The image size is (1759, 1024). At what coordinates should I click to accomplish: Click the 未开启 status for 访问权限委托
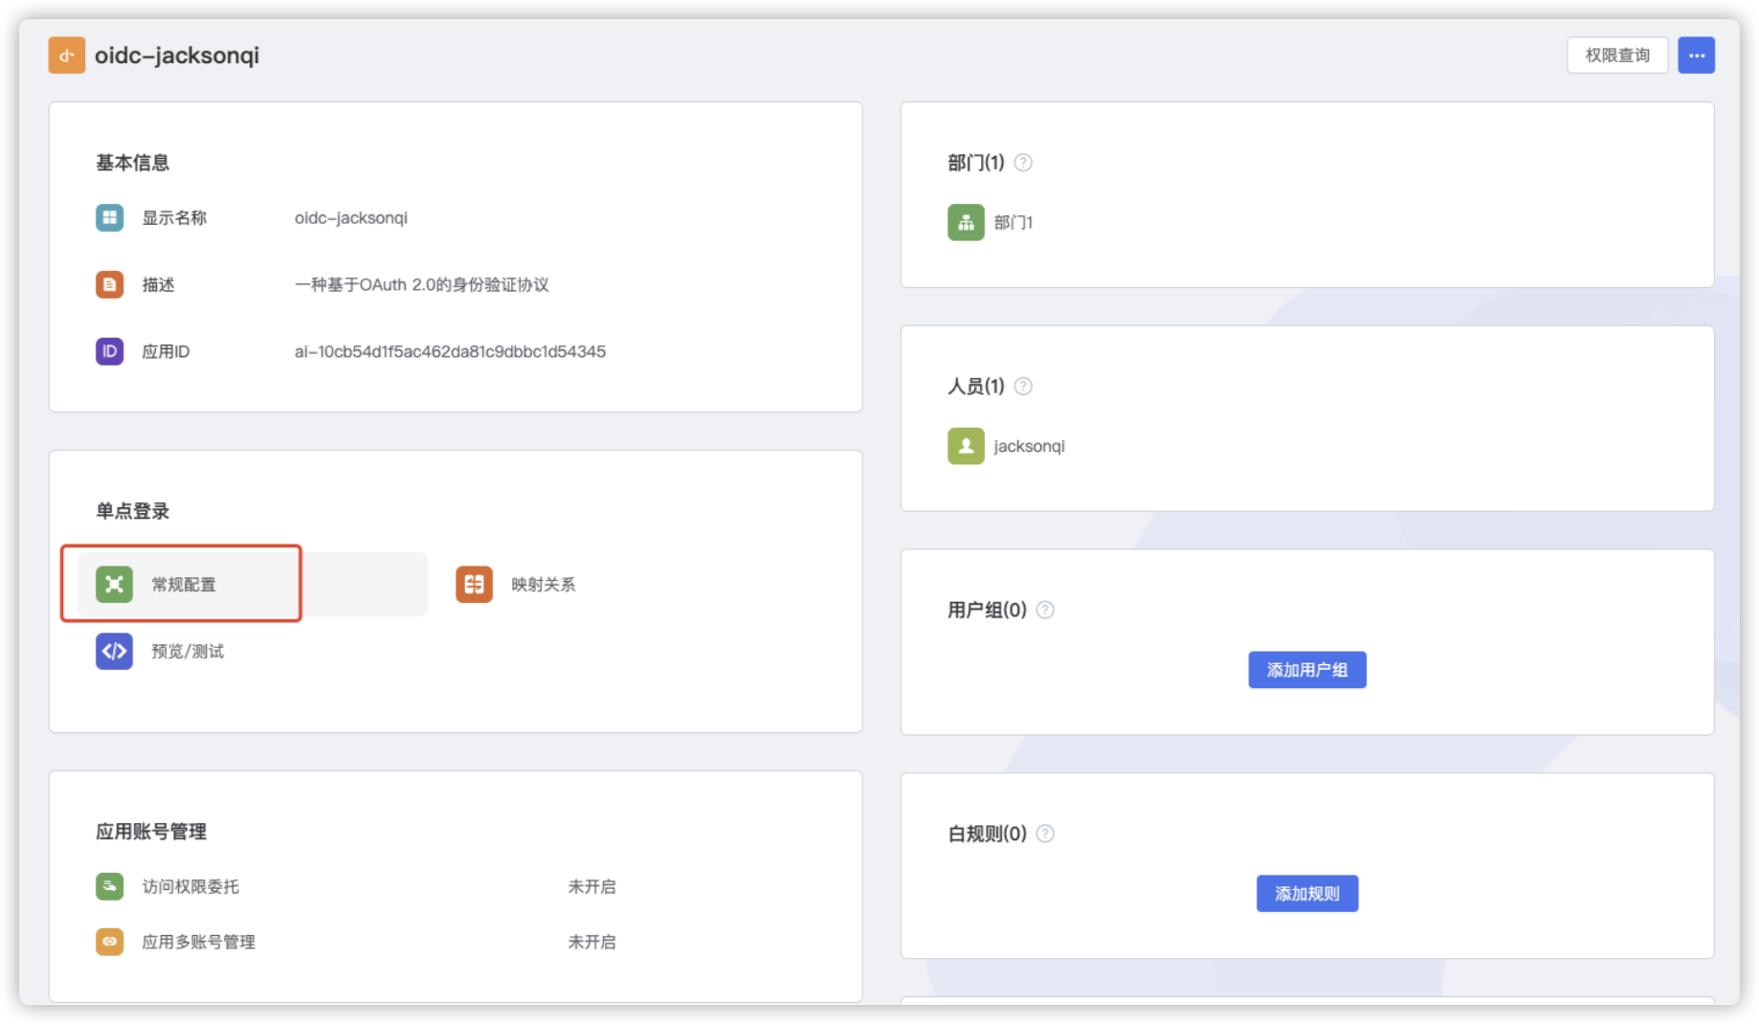tap(591, 886)
